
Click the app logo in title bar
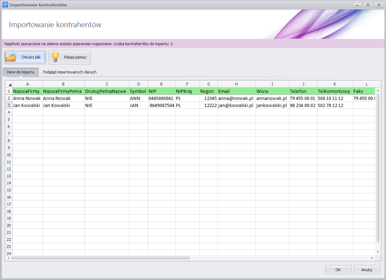[x=5, y=5]
